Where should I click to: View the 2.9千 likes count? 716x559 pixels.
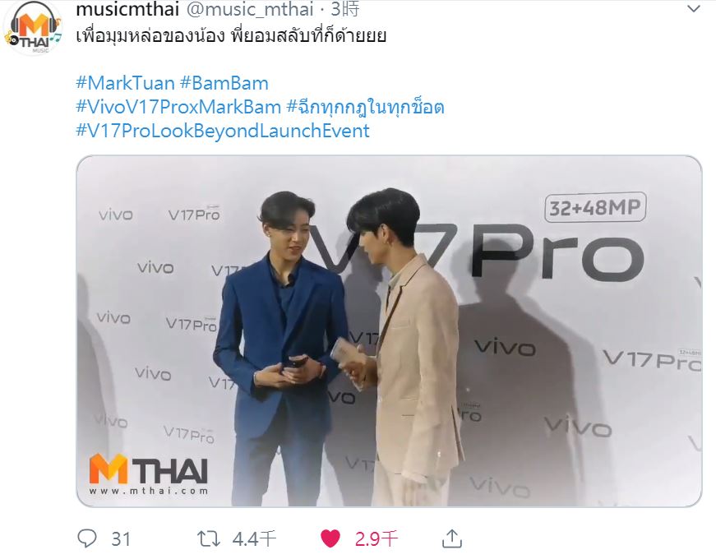point(376,539)
